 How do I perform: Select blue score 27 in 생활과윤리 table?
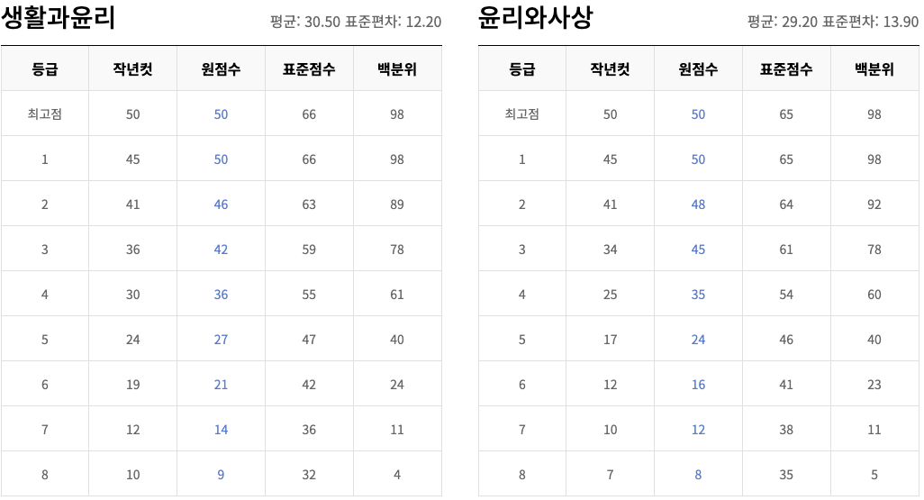pos(221,340)
